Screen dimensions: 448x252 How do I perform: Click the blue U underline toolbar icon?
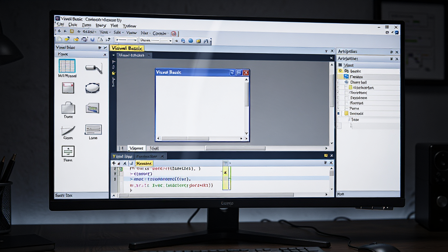(92, 40)
